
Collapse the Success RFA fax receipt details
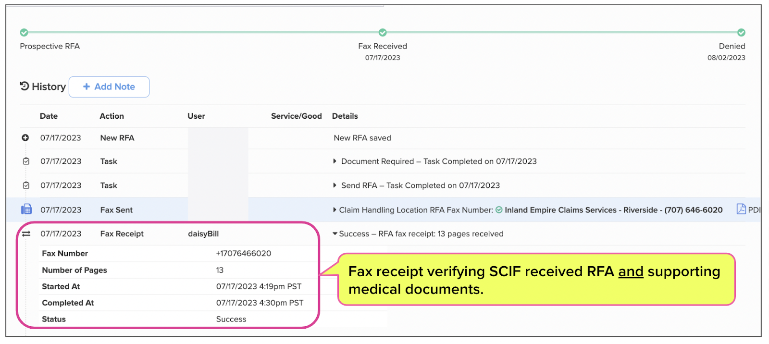pyautogui.click(x=335, y=234)
